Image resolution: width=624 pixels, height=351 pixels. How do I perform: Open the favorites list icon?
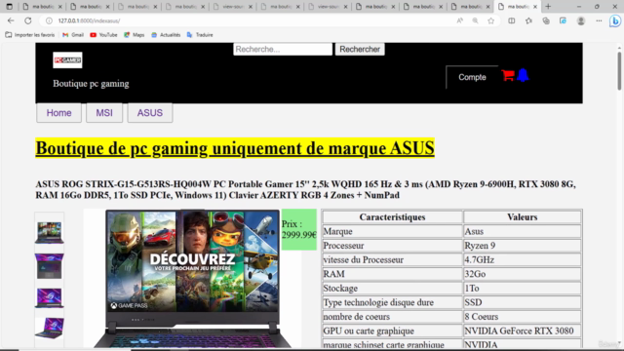coord(528,20)
